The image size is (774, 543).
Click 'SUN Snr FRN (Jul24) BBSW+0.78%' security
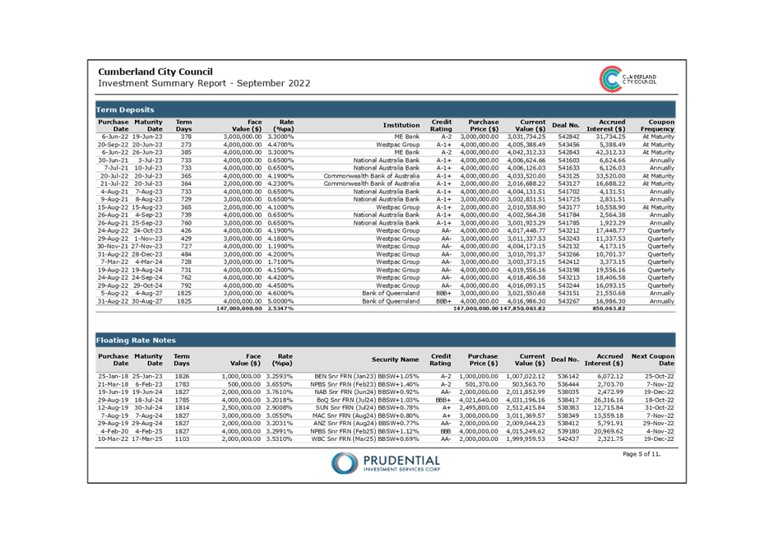367,408
